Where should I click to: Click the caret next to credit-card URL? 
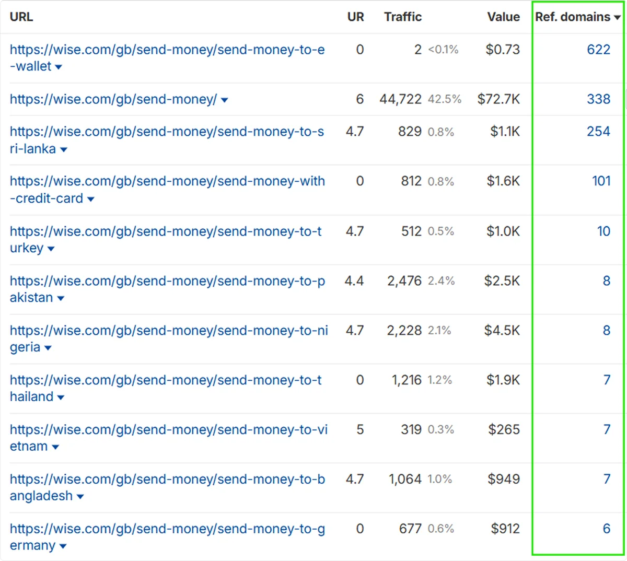91,200
